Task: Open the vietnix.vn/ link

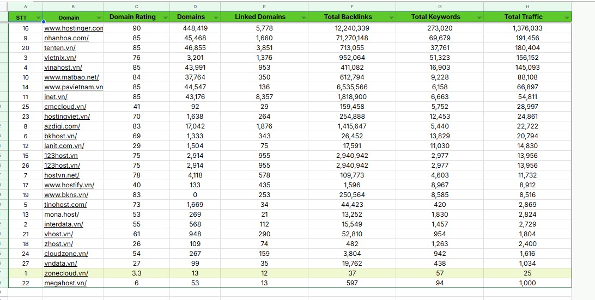Action: (x=60, y=58)
